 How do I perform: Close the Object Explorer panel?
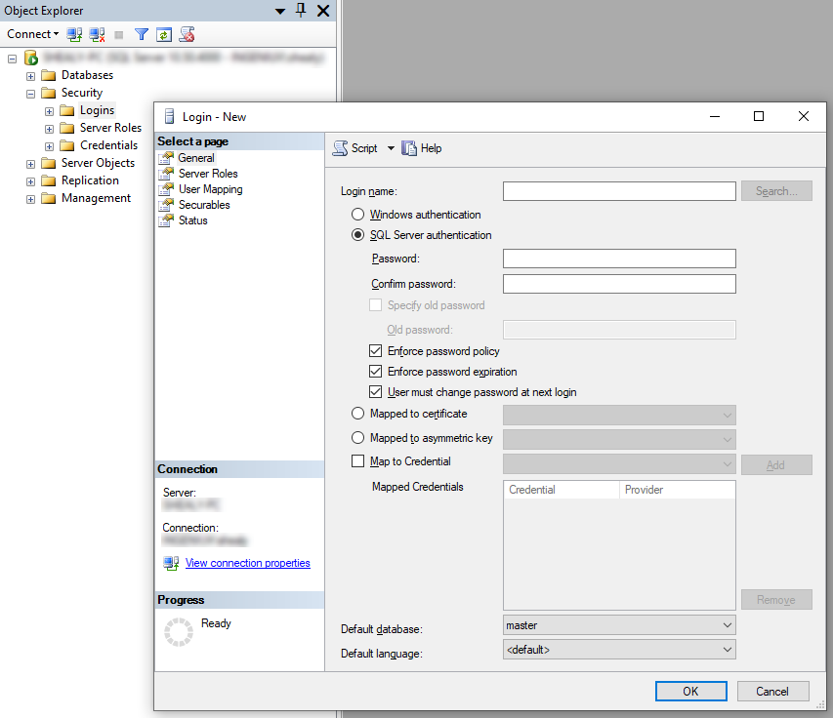(x=323, y=11)
